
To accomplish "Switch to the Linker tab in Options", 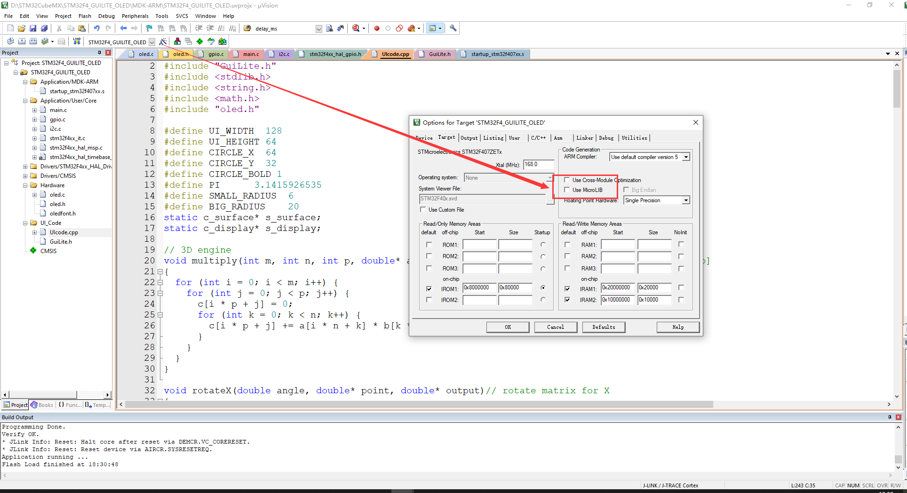I will 584,138.
